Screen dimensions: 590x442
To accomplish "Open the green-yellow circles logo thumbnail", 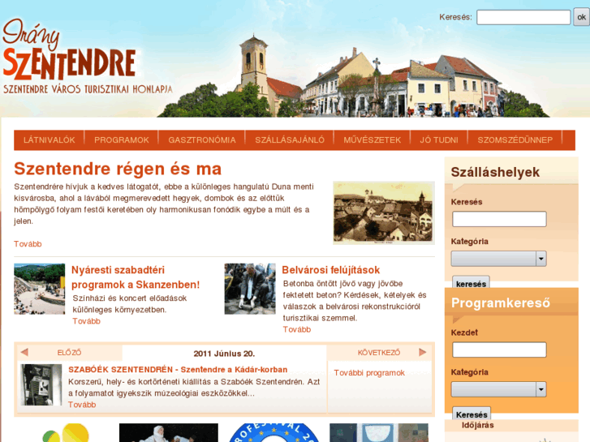I will pos(66,432).
